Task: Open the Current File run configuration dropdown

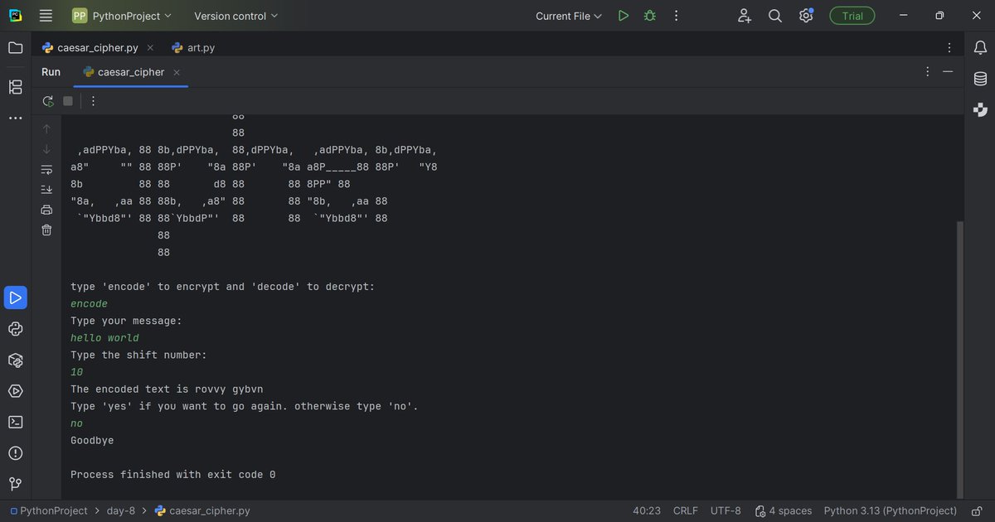Action: (568, 15)
